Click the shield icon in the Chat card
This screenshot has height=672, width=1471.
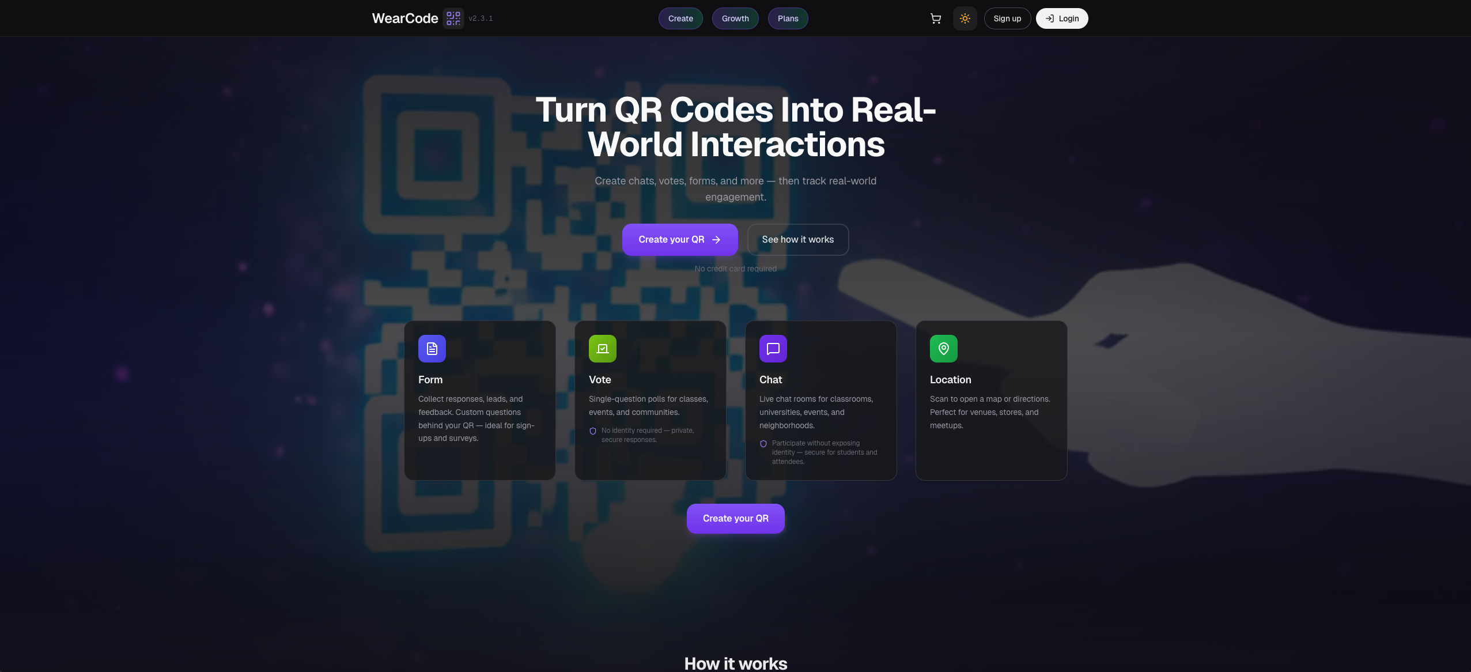pyautogui.click(x=763, y=444)
